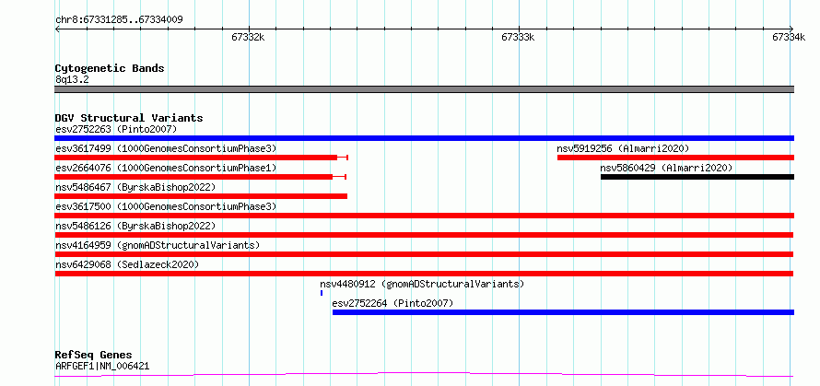Select the red nsv5486467 variant bar
The image size is (820, 386).
pyautogui.click(x=201, y=196)
